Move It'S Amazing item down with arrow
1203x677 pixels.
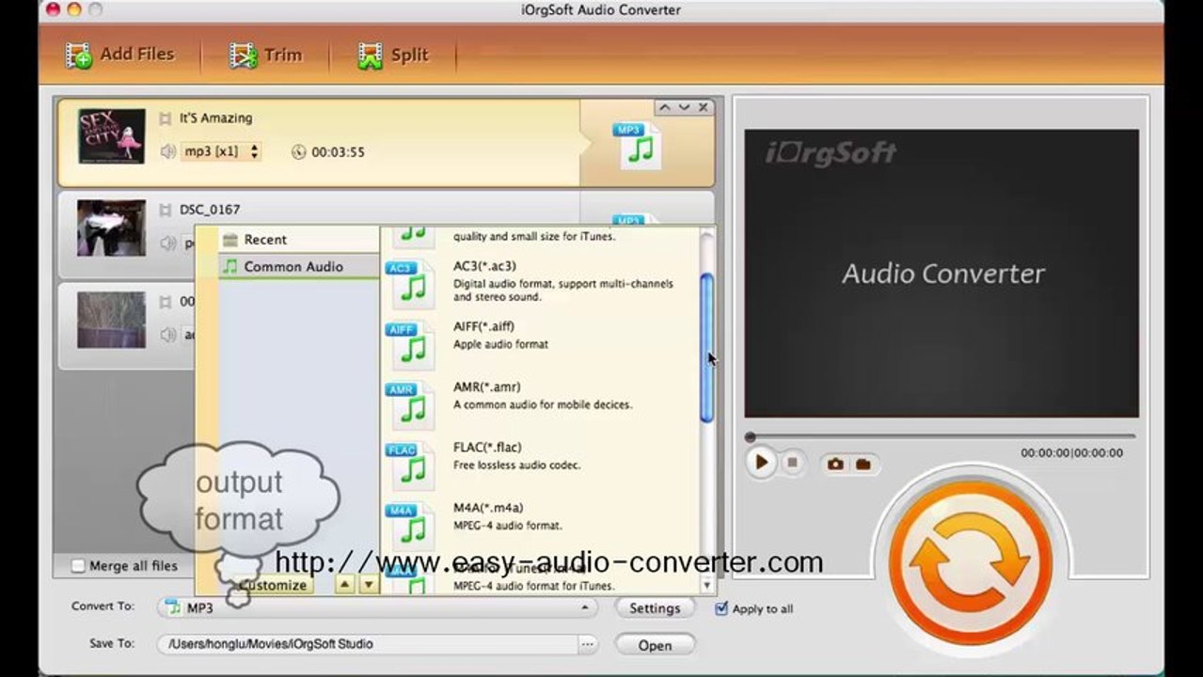684,108
